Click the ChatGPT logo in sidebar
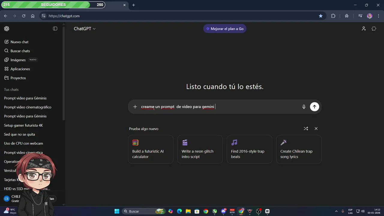 [7, 28]
